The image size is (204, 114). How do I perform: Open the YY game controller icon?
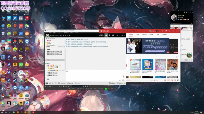pyautogui.click(x=113, y=35)
